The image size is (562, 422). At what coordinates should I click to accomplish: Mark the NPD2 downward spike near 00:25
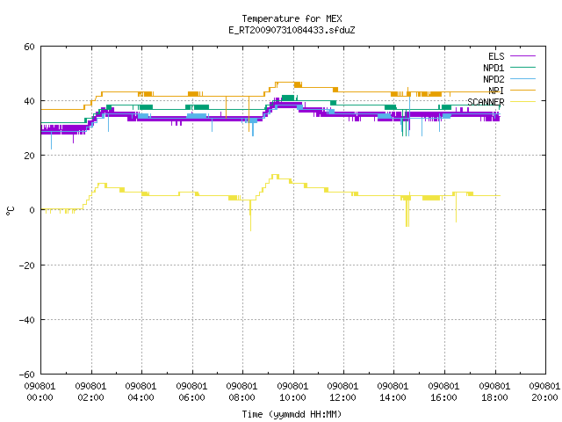51,141
